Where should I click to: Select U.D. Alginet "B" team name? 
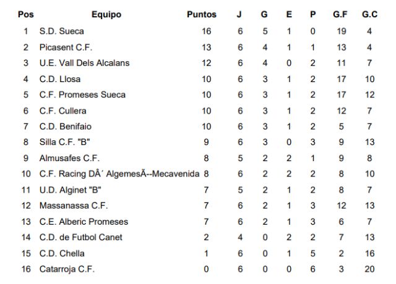[70, 190]
